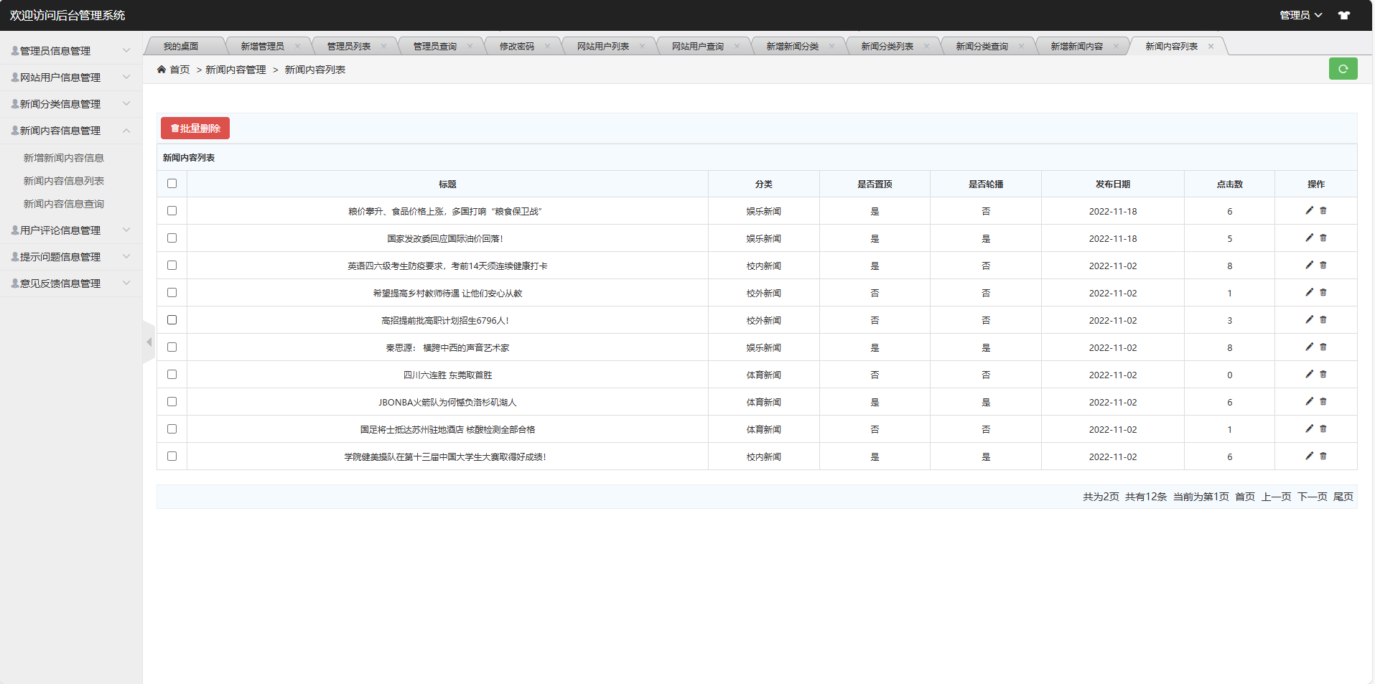Switch to 我的桌面 tab
Screen dimensions: 1375x684
coord(180,46)
